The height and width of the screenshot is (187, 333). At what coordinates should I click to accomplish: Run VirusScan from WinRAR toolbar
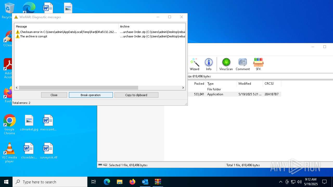[226, 64]
